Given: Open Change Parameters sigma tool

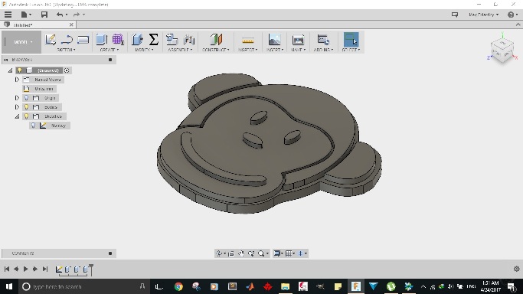Looking at the screenshot, I should (153, 39).
